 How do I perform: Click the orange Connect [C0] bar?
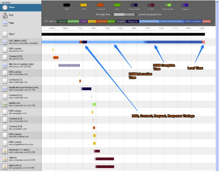point(56,58)
